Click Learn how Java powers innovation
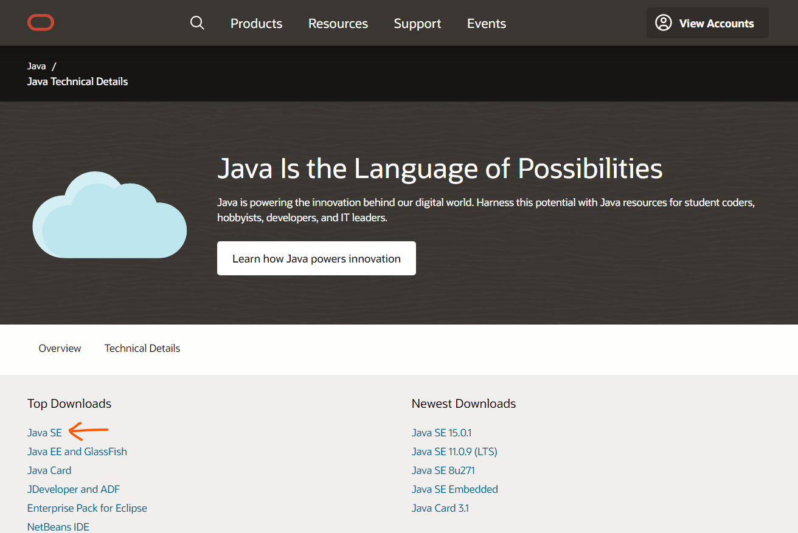Screen dimensions: 798x533 [x=316, y=258]
